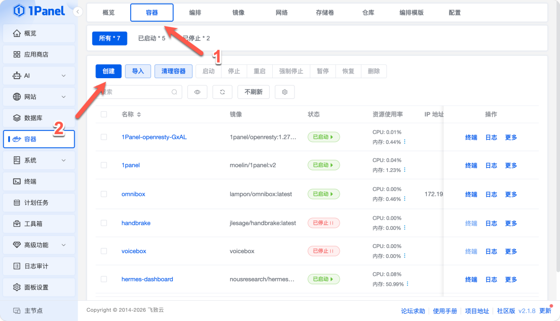Viewport: 560px width, 321px height.
Task: Open 数据库 in the sidebar
Action: pyautogui.click(x=39, y=118)
